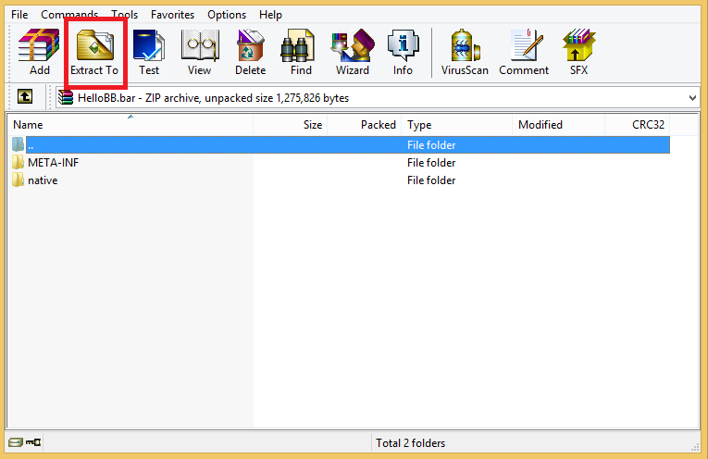Sort by the Name column header

tap(130, 125)
